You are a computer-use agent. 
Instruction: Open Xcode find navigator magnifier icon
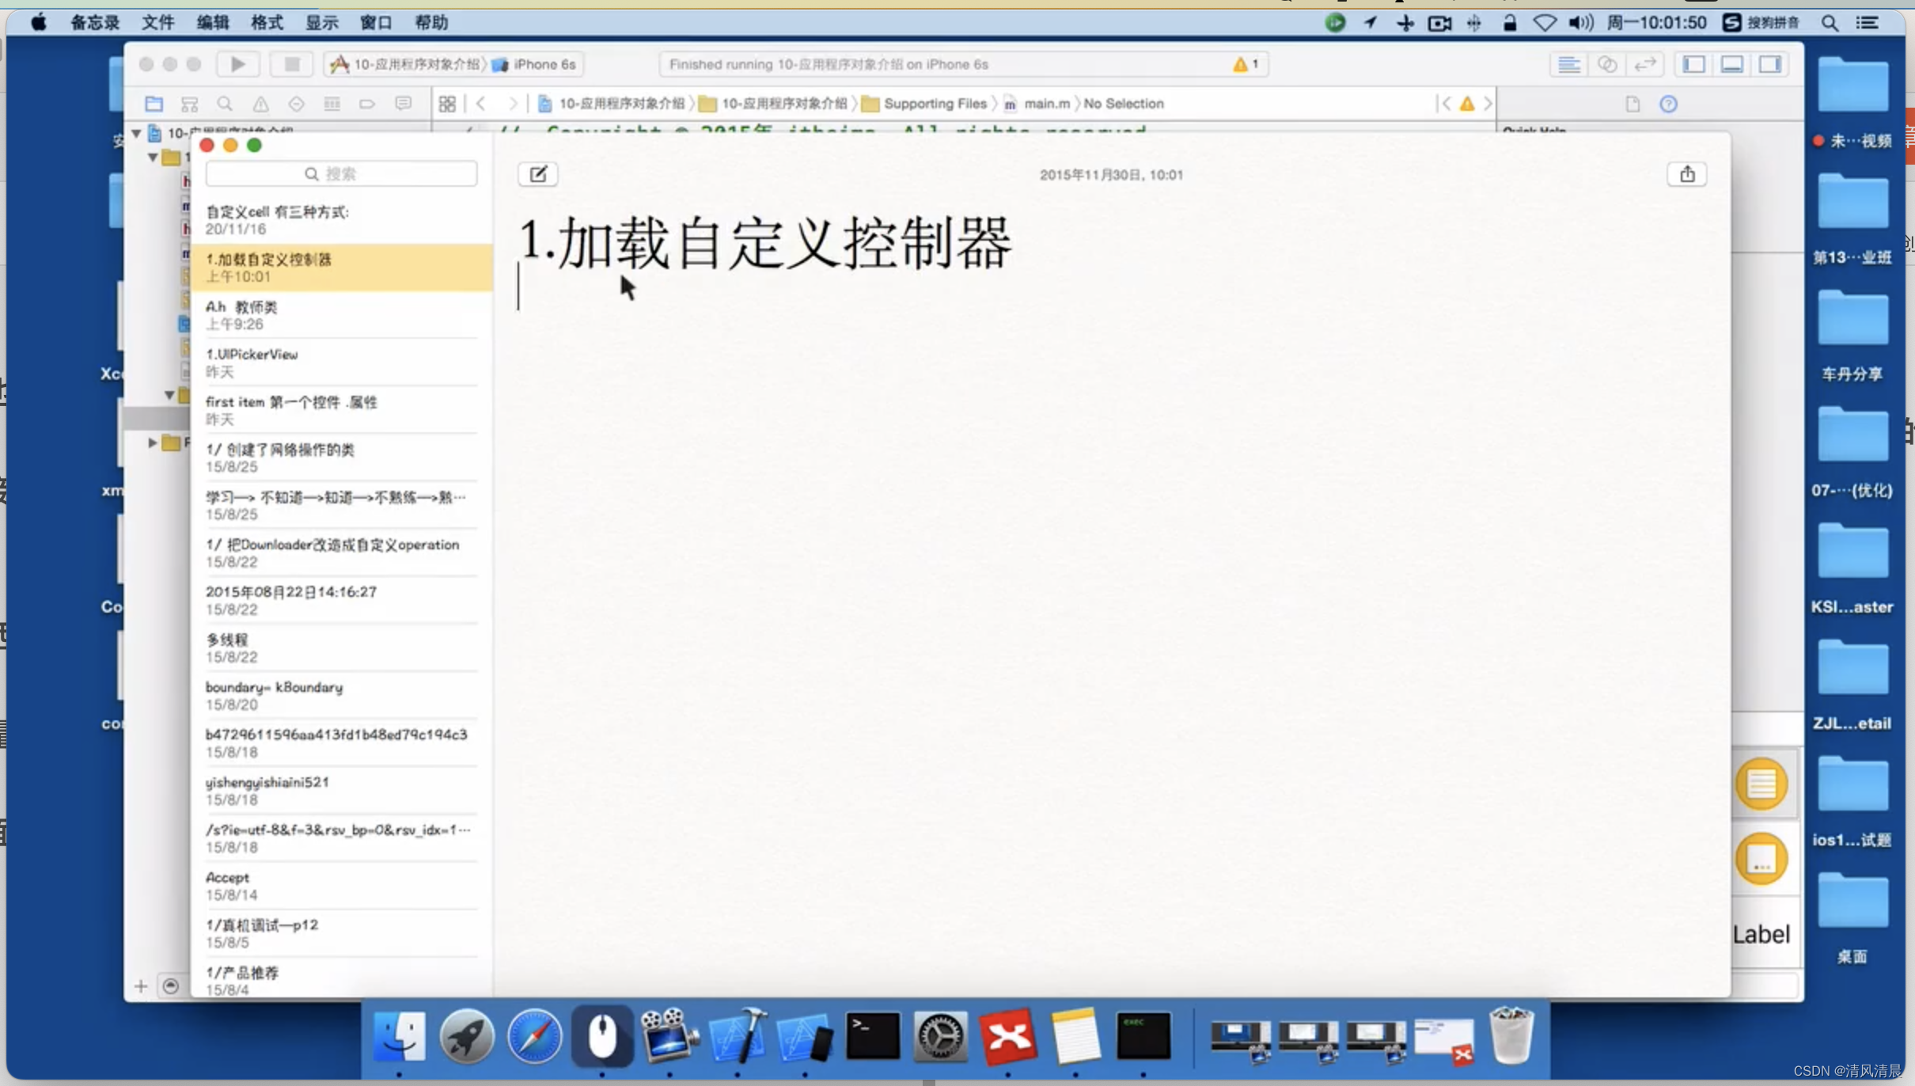[x=225, y=104]
